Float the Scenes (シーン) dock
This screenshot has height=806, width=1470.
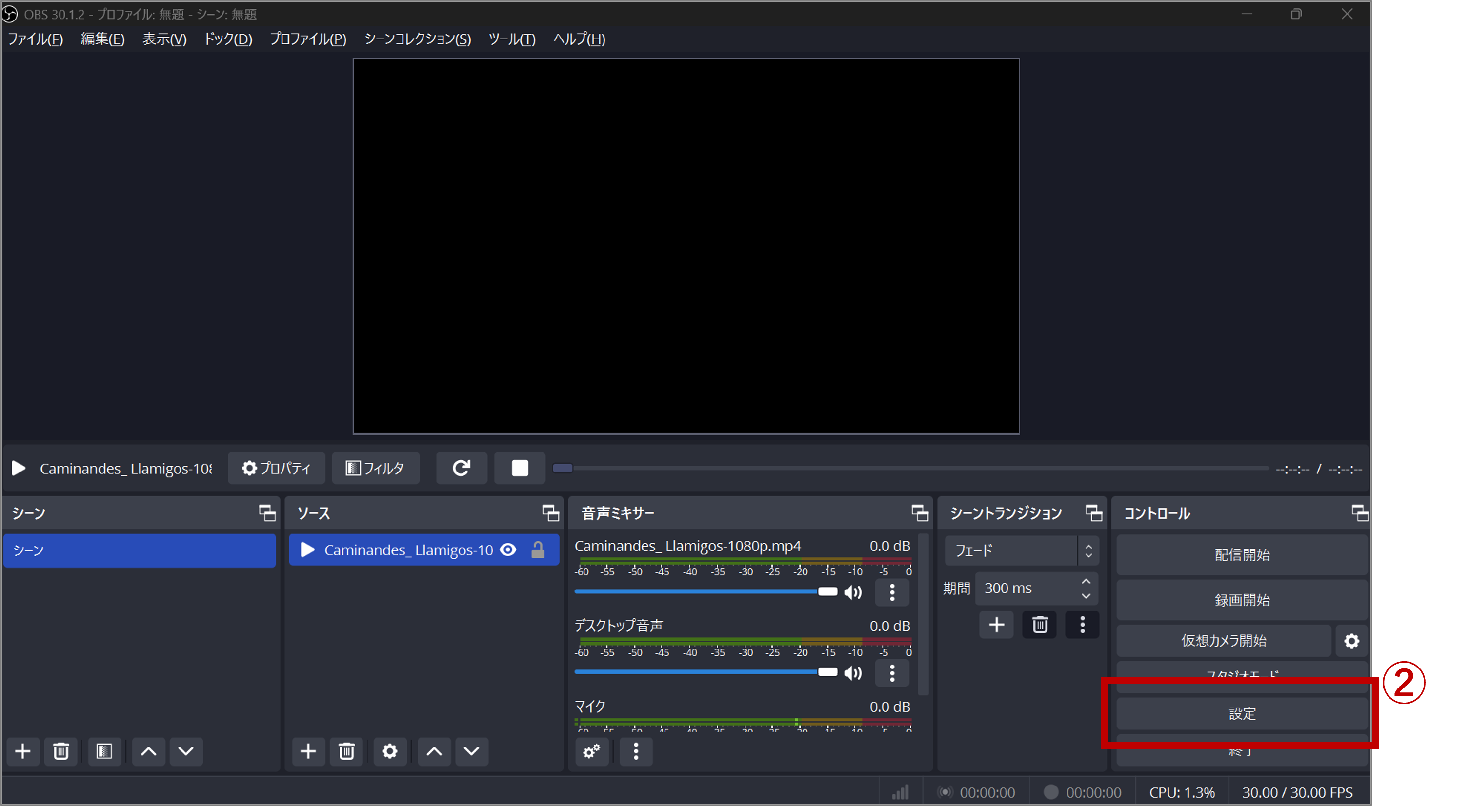[x=267, y=513]
